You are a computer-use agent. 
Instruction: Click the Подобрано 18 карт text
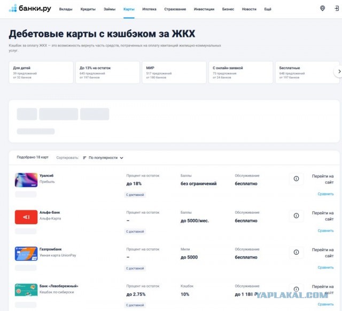(33, 157)
